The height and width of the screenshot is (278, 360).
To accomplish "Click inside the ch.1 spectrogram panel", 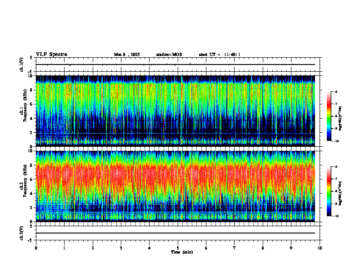I will pyautogui.click(x=175, y=111).
